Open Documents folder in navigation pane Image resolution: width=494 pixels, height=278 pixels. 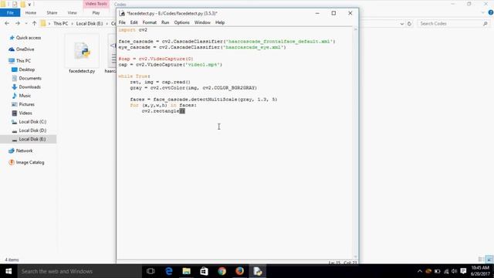point(30,78)
